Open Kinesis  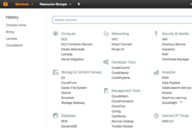(167, 93)
